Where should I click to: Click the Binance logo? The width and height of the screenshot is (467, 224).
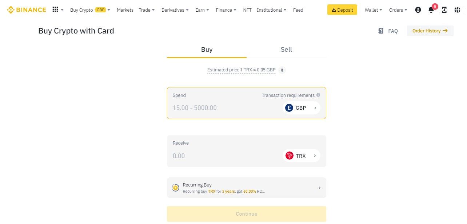27,10
